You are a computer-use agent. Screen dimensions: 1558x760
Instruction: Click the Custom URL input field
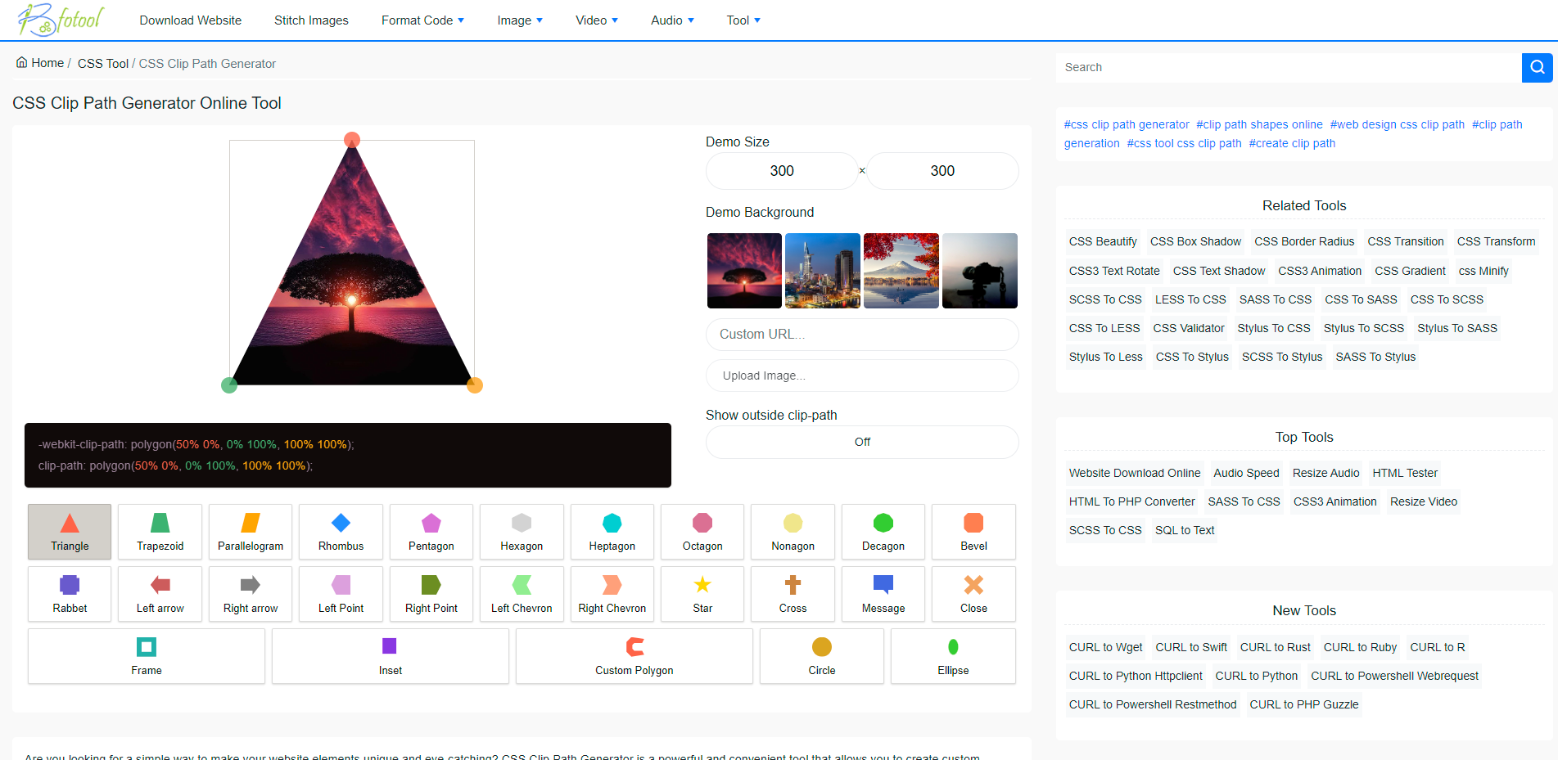click(862, 335)
